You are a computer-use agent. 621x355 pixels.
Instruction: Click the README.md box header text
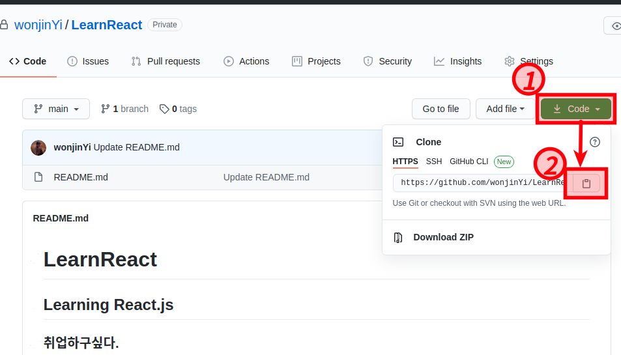pyautogui.click(x=61, y=218)
